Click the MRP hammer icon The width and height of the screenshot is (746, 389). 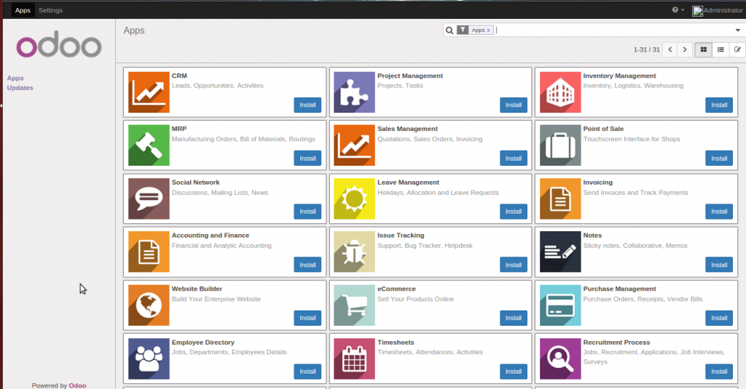[x=149, y=145]
